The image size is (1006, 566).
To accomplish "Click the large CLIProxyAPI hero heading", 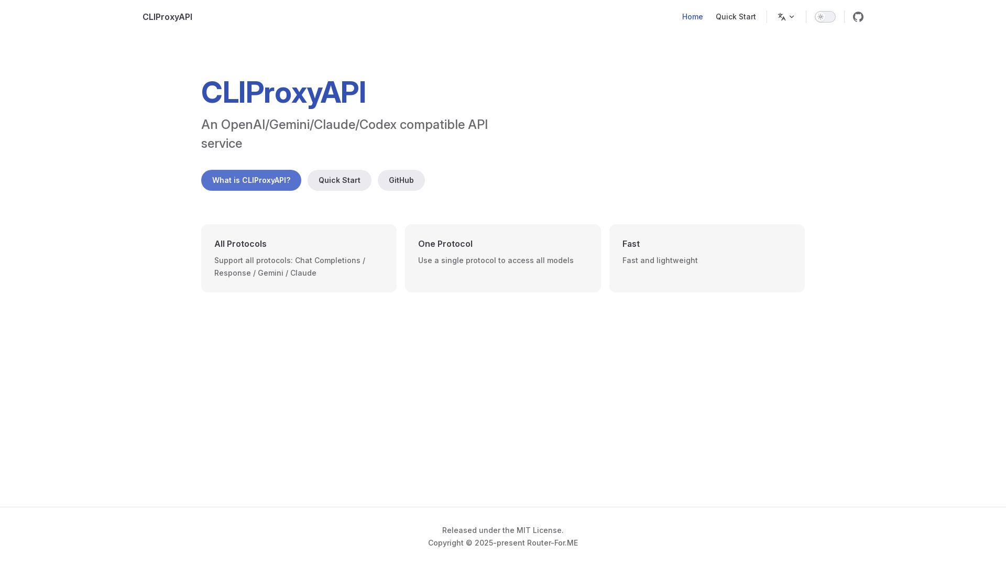I will point(283,92).
